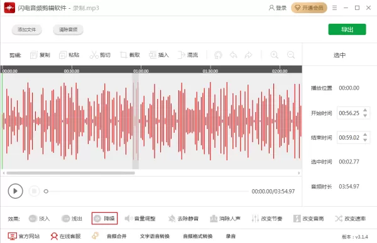Click the scrollbar left arrow
The height and width of the screenshot is (243, 377).
pos(4,173)
